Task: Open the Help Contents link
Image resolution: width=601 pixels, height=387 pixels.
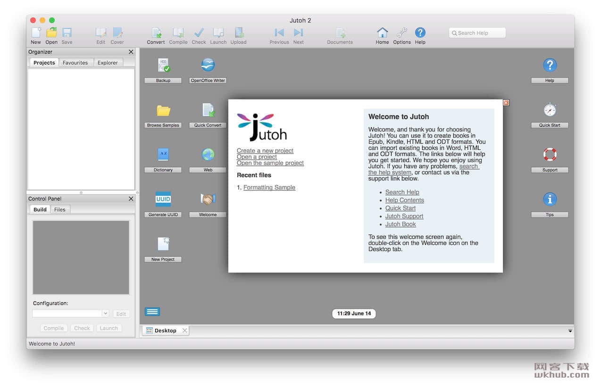Action: pyautogui.click(x=405, y=200)
